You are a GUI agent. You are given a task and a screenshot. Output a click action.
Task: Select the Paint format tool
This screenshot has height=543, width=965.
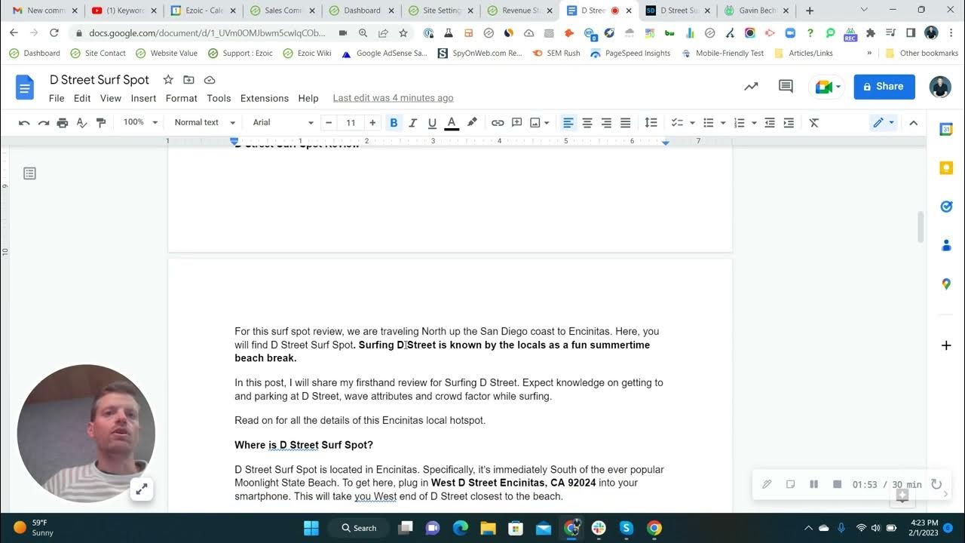coord(101,122)
